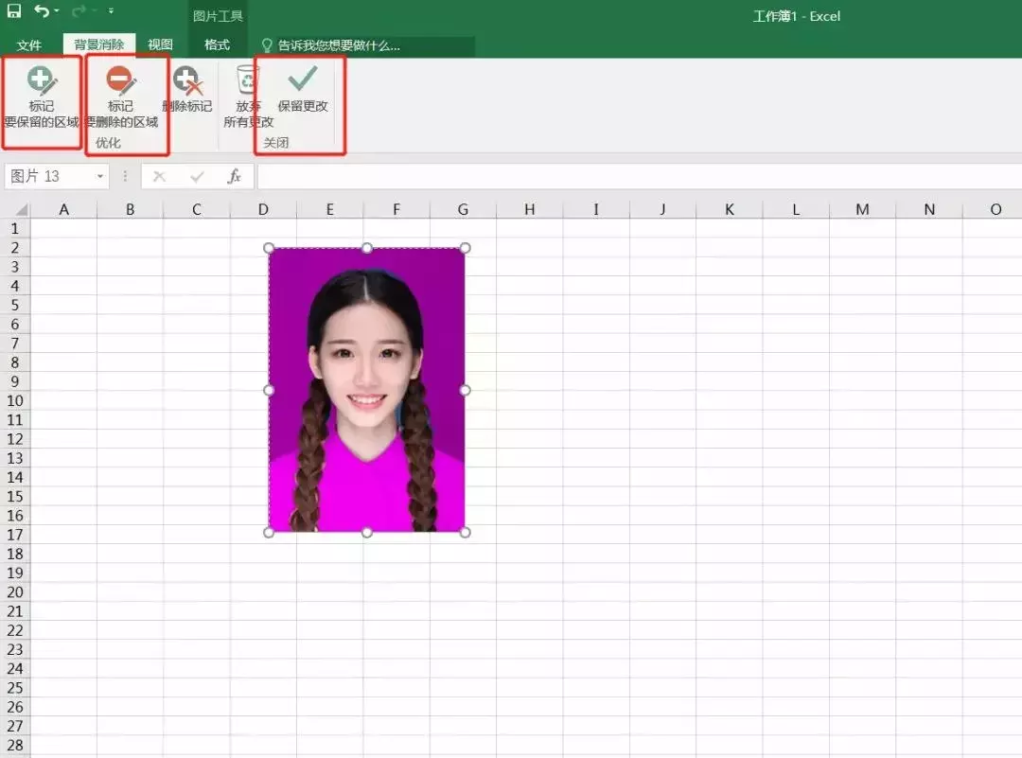Click the Select All corner triangle

(x=21, y=210)
